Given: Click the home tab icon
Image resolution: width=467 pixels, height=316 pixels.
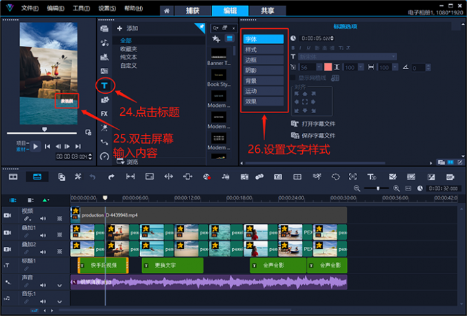Looking at the screenshot, I should (x=167, y=11).
